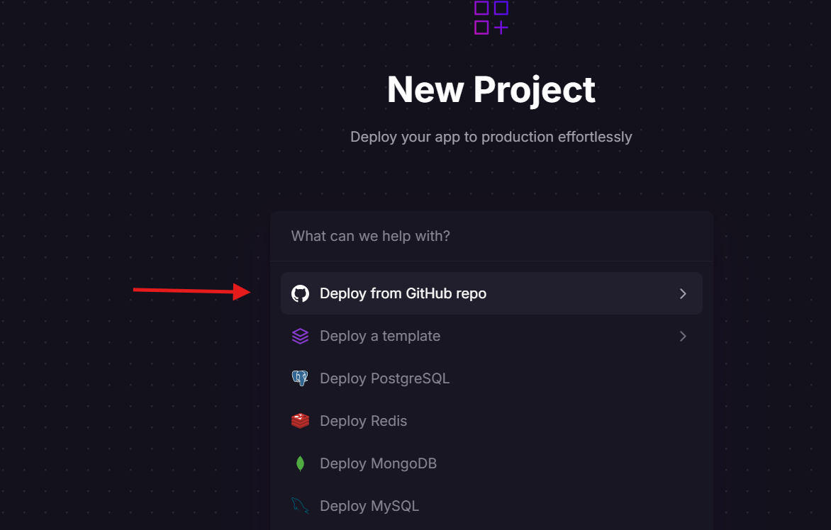This screenshot has width=831, height=530.
Task: Click the Deploy MySQL text label
Action: click(369, 506)
